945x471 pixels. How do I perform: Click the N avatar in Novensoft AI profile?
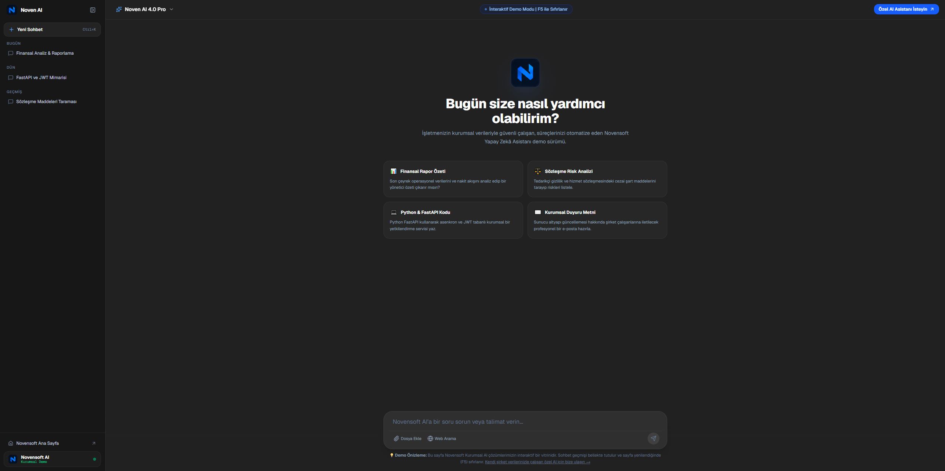(x=13, y=459)
